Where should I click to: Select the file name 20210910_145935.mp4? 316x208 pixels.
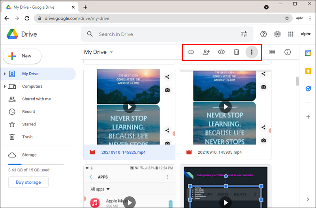pyautogui.click(x=220, y=153)
